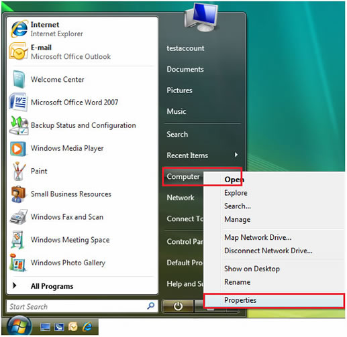Open the Welcome Center program icon
This screenshot has width=347, height=337.
coord(19,79)
